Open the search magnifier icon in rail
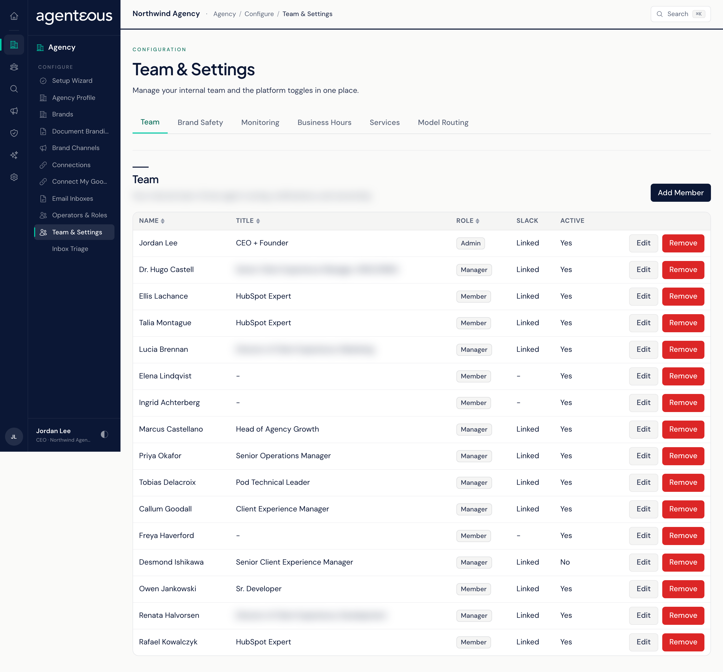Image resolution: width=723 pixels, height=672 pixels. point(14,89)
